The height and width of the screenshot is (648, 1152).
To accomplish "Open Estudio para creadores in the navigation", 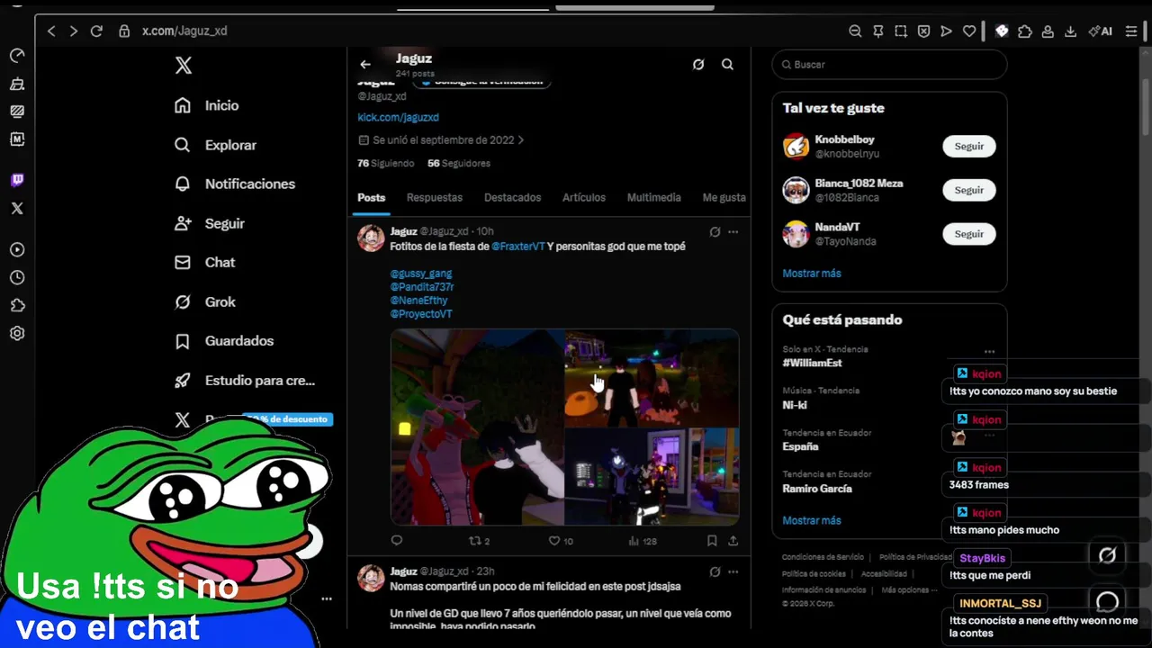I will (245, 381).
